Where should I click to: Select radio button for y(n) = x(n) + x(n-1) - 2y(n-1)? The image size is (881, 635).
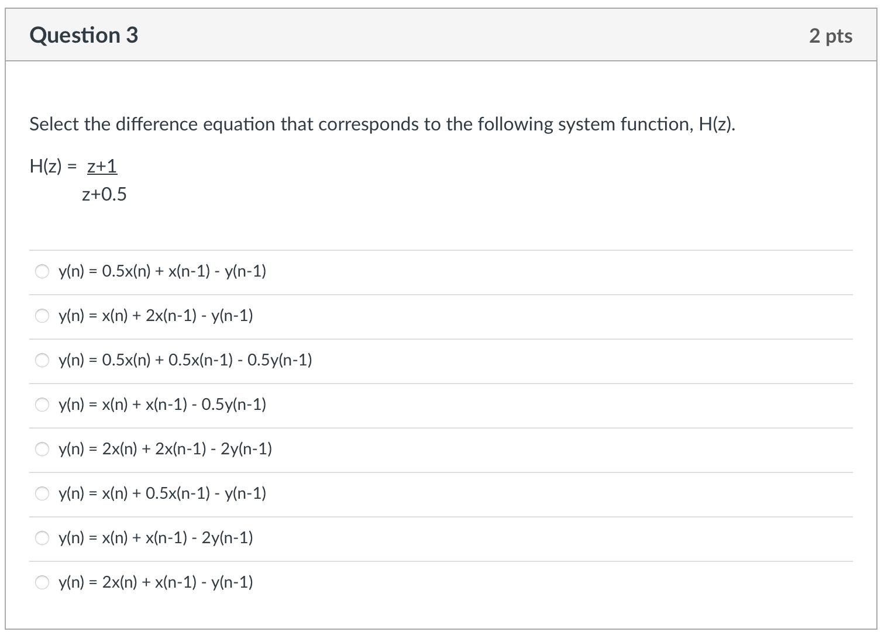42,537
